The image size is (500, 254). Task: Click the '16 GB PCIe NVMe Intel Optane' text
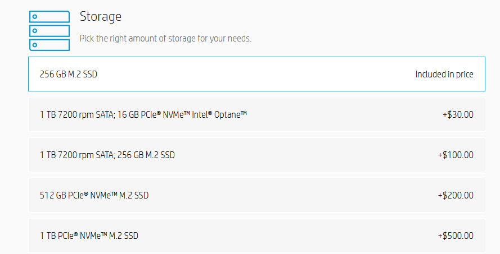182,114
